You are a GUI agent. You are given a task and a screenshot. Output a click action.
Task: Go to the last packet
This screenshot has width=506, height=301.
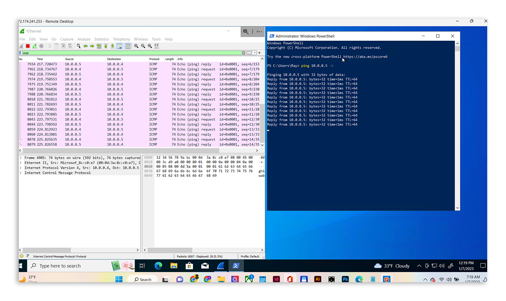(x=112, y=46)
